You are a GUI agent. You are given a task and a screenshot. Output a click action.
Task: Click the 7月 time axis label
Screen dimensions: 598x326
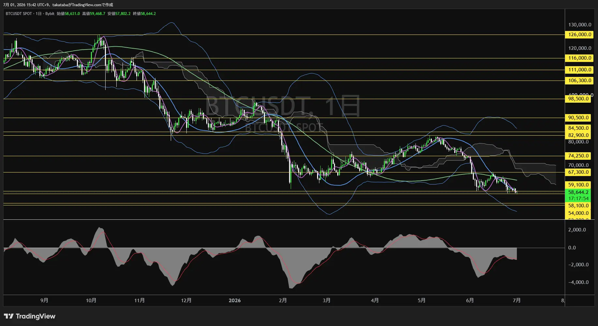pos(517,300)
